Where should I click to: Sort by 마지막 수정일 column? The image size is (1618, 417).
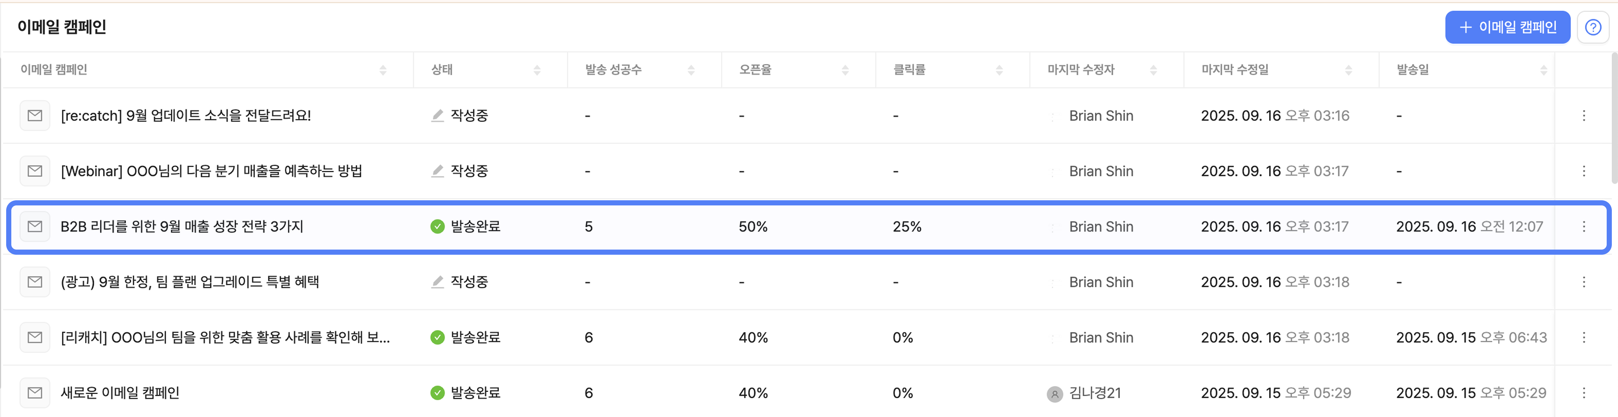[1348, 70]
